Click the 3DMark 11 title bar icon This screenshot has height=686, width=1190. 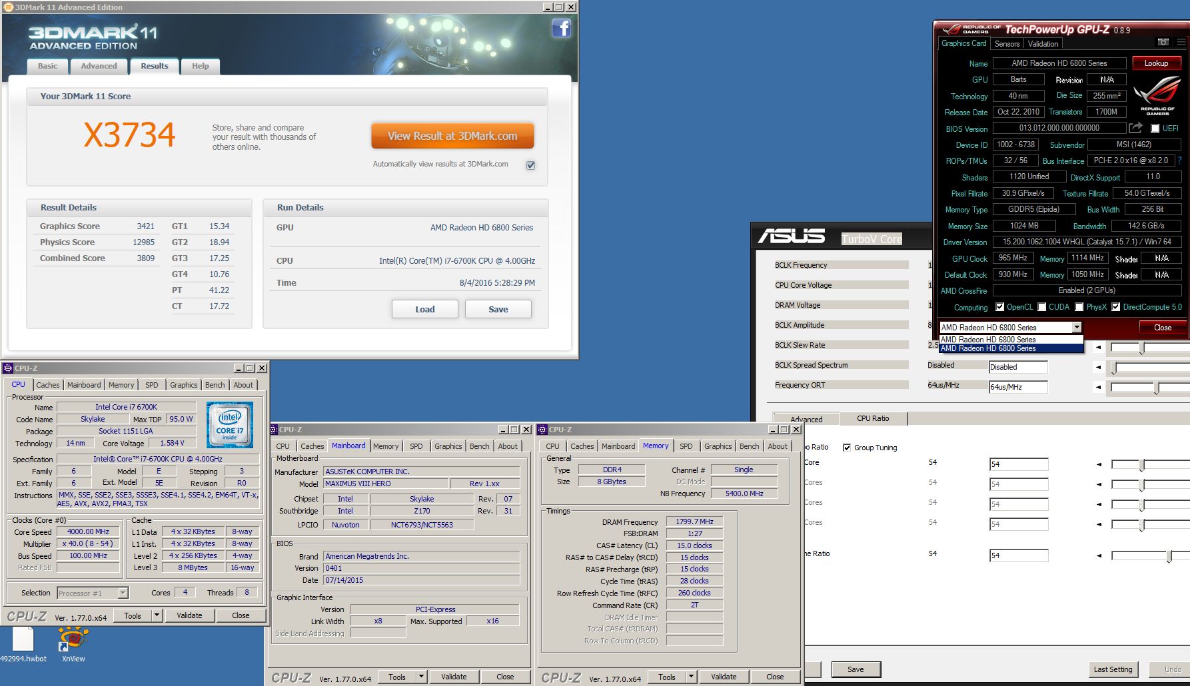coord(9,7)
